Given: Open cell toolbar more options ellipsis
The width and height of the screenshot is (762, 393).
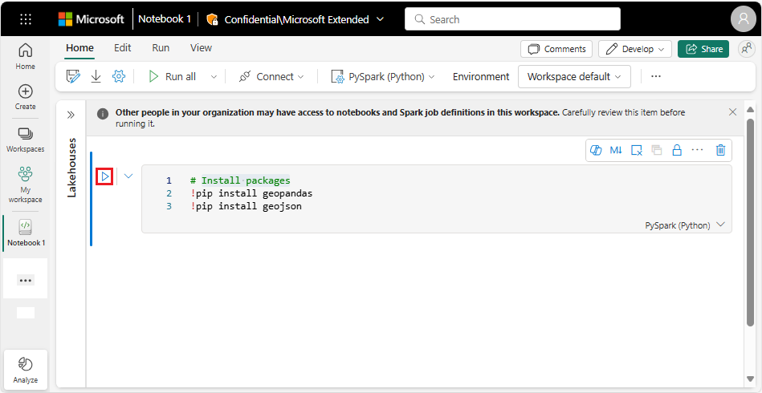Looking at the screenshot, I should 698,150.
